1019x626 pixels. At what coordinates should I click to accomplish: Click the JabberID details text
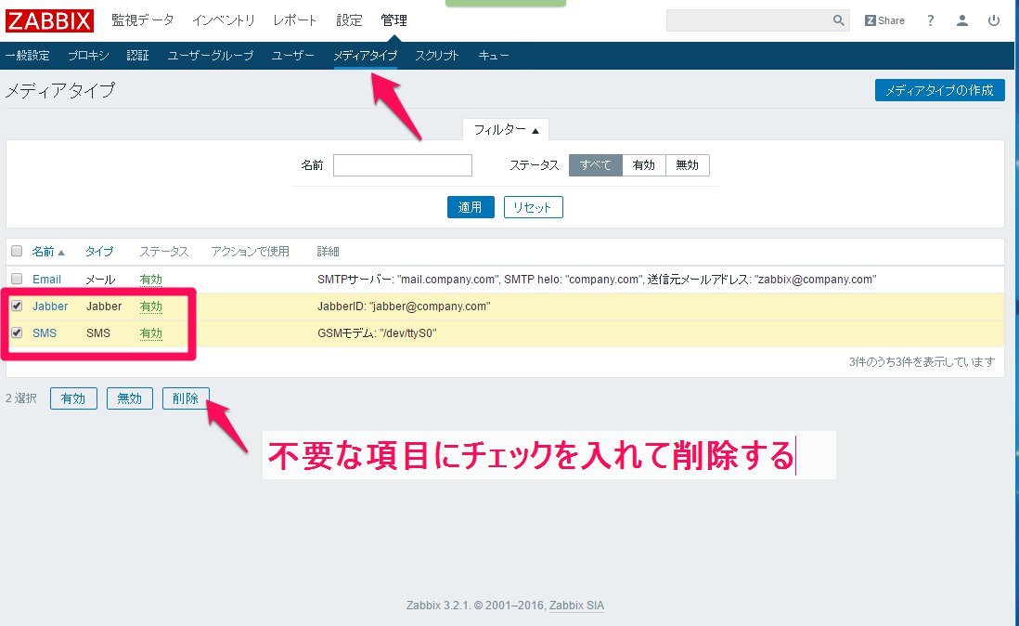404,306
